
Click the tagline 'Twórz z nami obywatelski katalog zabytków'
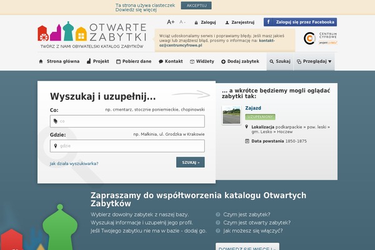coord(92,46)
